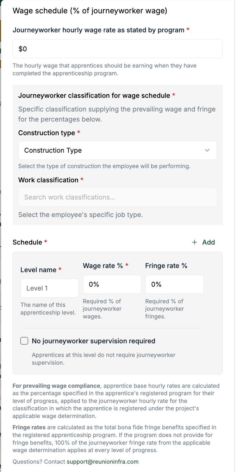The image size is (236, 472).
Task: Open the Construction Type dropdown
Action: point(118,151)
